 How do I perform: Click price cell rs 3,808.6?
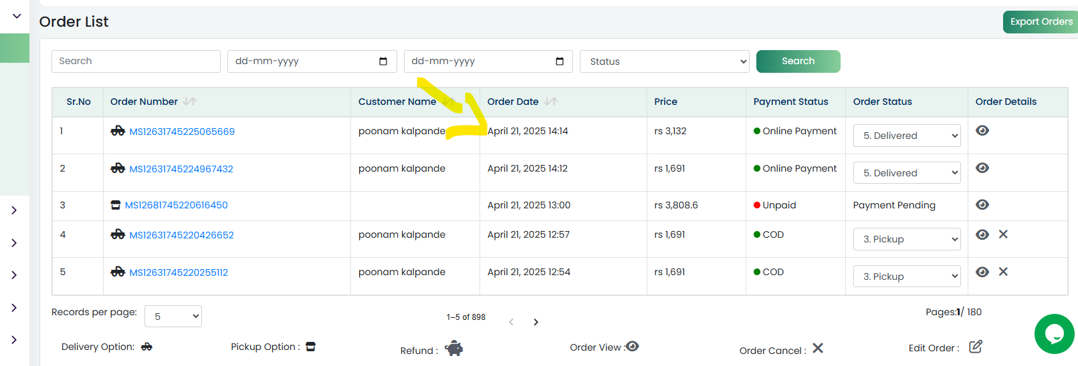[676, 205]
